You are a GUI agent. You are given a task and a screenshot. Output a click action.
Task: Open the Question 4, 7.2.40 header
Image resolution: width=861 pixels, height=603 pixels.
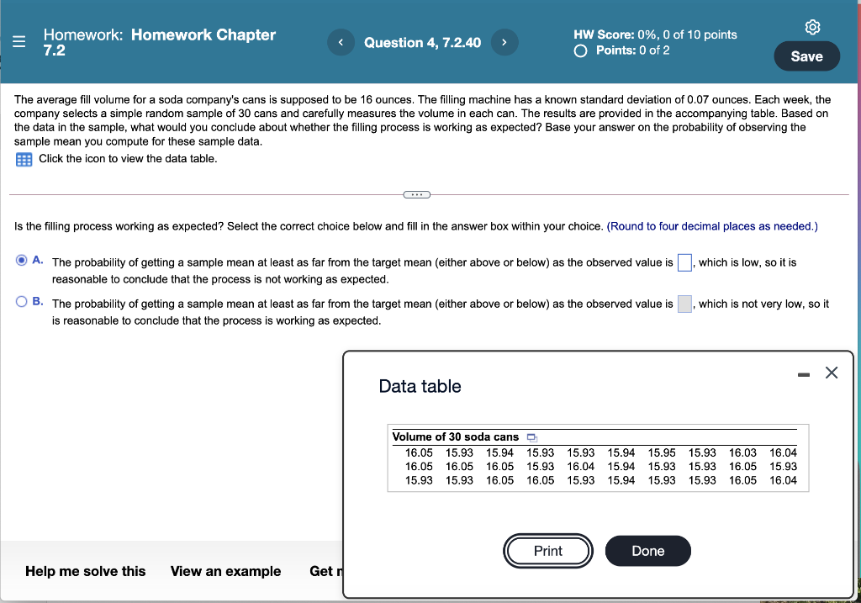tap(422, 42)
